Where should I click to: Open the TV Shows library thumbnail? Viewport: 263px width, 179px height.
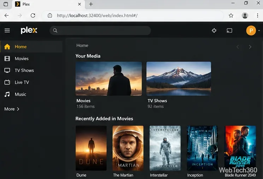pyautogui.click(x=179, y=79)
